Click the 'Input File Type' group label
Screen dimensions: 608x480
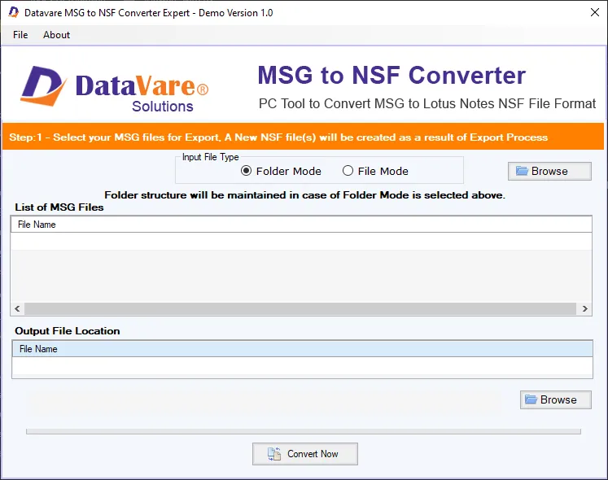(211, 157)
